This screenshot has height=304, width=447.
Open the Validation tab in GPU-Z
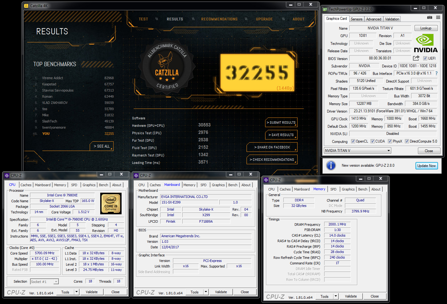(x=392, y=19)
